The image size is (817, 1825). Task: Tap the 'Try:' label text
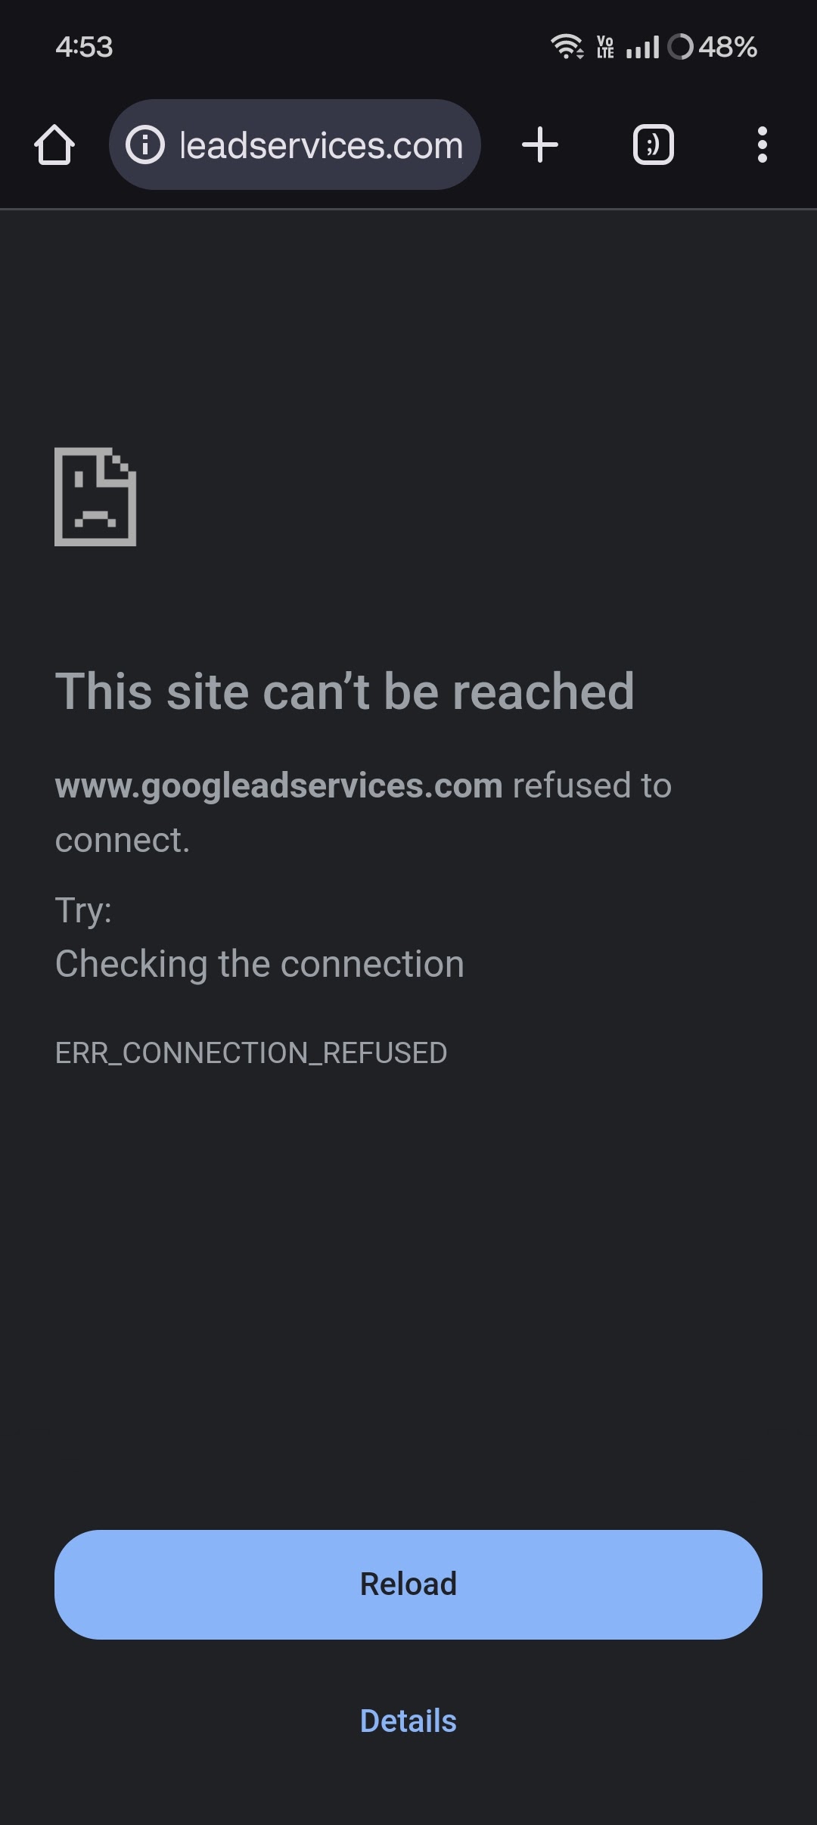[83, 910]
